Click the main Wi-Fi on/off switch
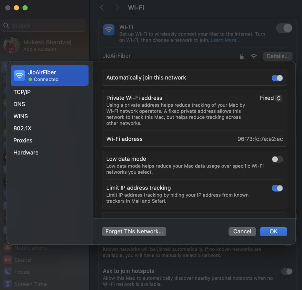 pyautogui.click(x=284, y=28)
